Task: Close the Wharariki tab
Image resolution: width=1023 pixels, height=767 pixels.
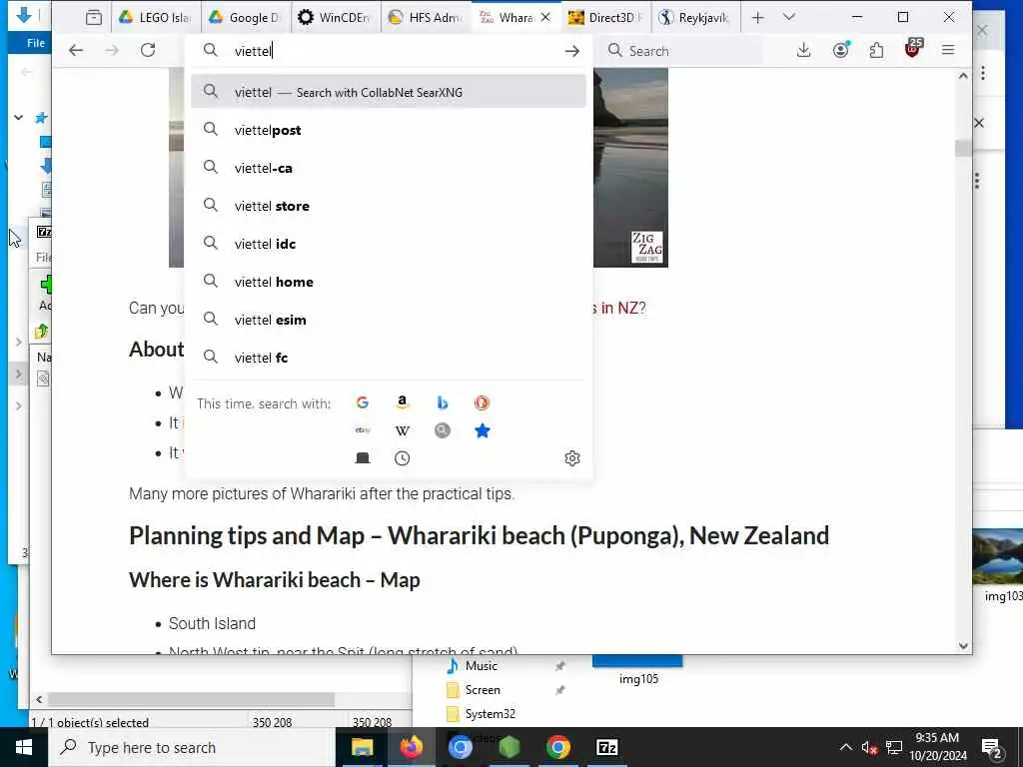Action: pos(545,18)
